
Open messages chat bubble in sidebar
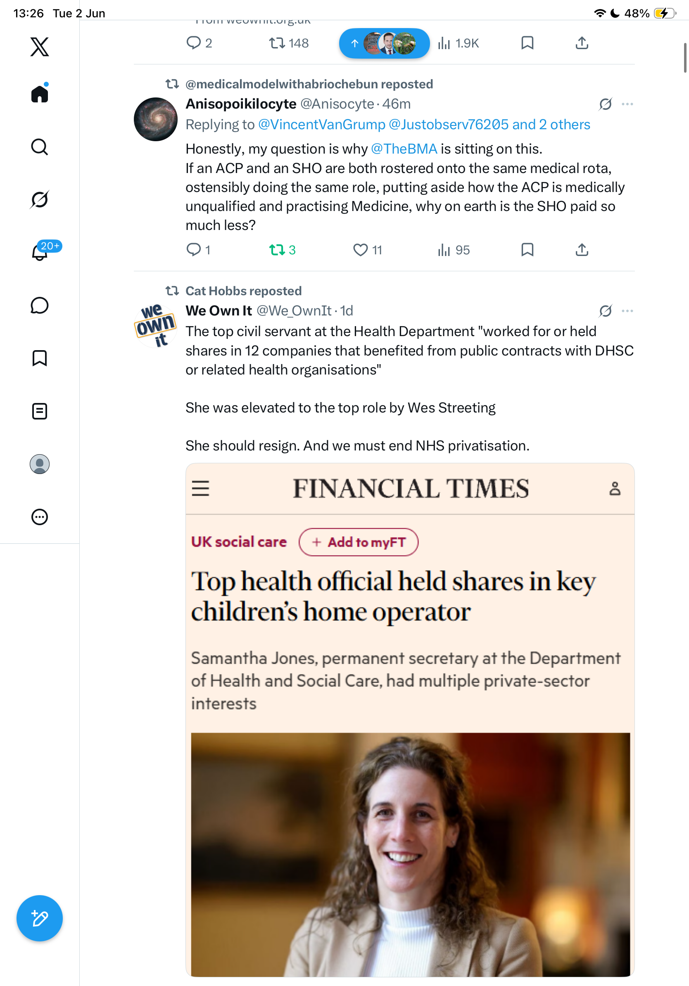tap(40, 305)
